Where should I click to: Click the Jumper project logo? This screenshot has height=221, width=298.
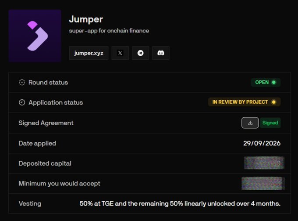pos(35,36)
